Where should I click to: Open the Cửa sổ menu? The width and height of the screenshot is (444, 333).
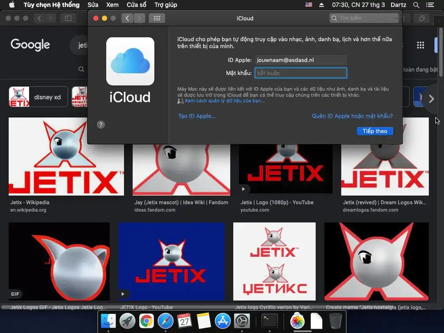137,5
